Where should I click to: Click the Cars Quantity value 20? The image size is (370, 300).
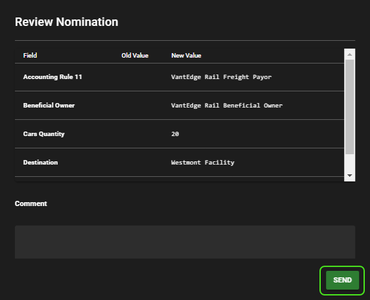point(175,134)
